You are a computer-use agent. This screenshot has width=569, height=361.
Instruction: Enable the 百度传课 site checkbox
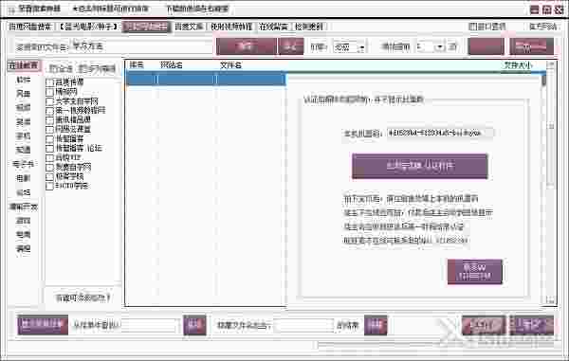tap(49, 82)
